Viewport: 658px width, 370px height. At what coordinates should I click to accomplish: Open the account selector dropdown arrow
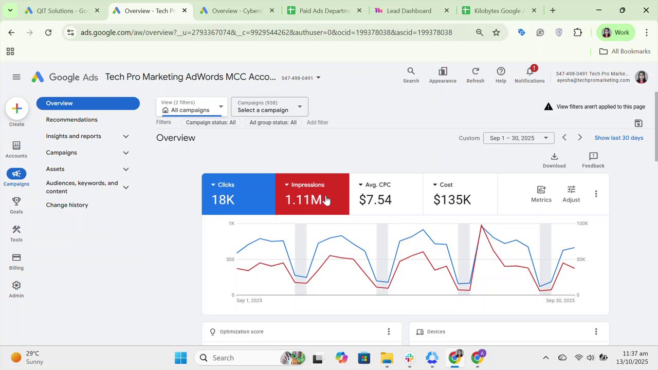click(318, 78)
